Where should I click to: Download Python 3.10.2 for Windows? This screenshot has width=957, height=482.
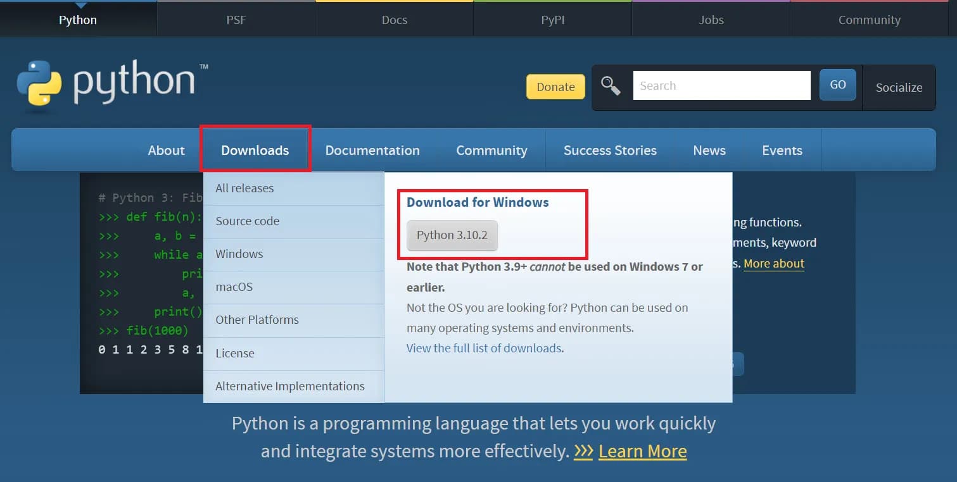[452, 235]
